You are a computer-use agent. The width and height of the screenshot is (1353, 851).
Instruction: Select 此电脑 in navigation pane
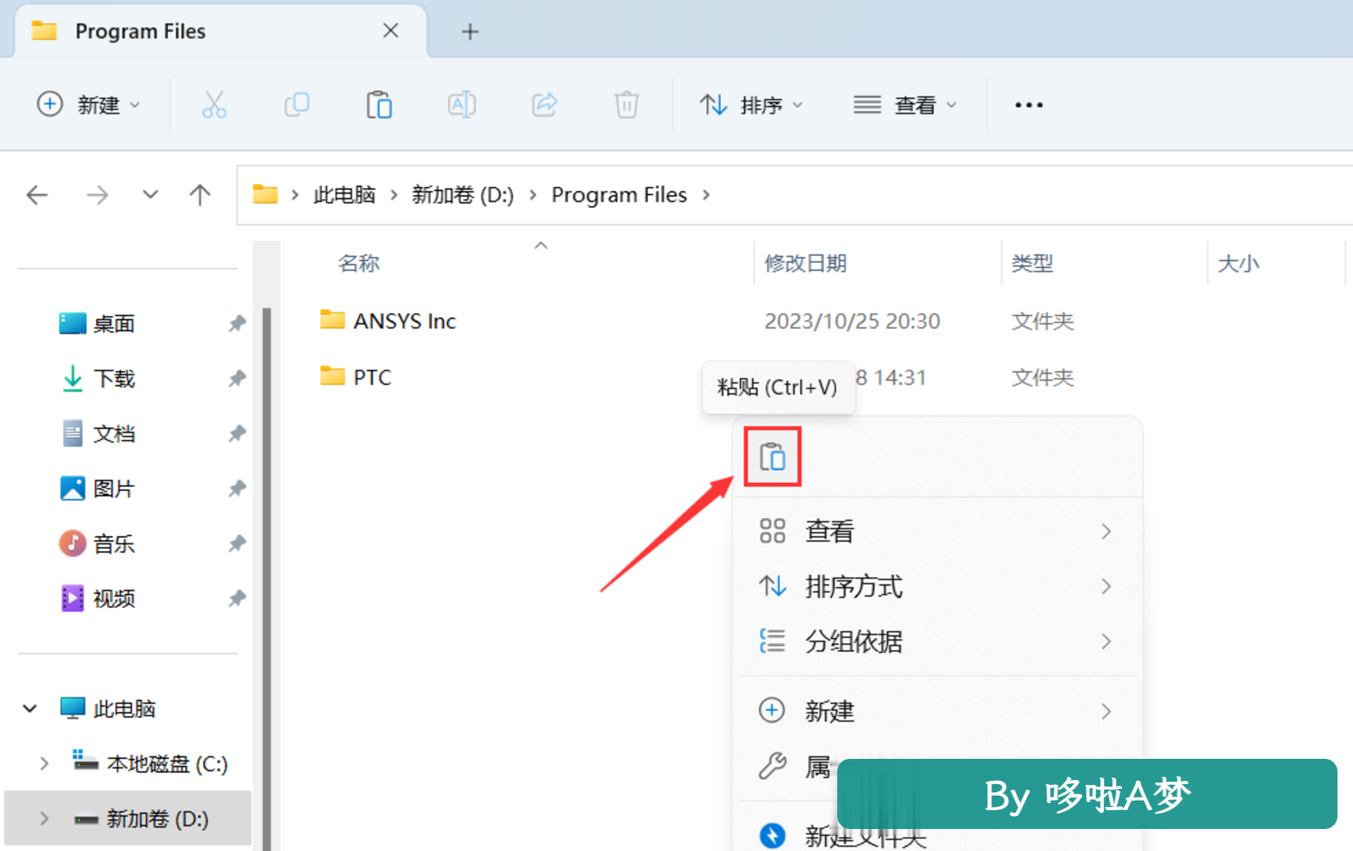124,708
